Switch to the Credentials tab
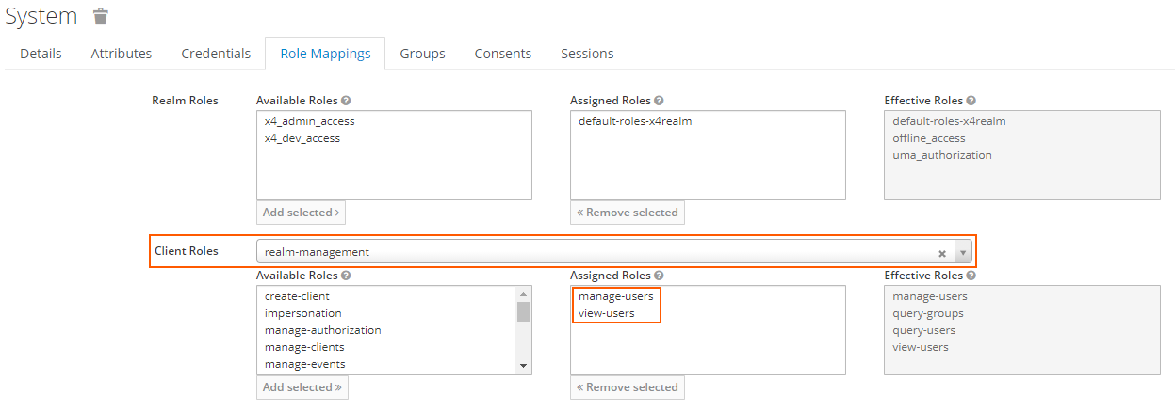Image resolution: width=1175 pixels, height=410 pixels. click(x=216, y=54)
